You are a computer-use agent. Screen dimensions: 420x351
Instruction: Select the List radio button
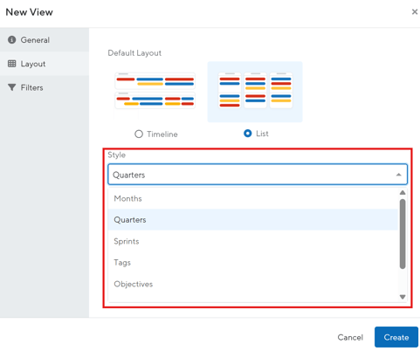[x=248, y=134]
